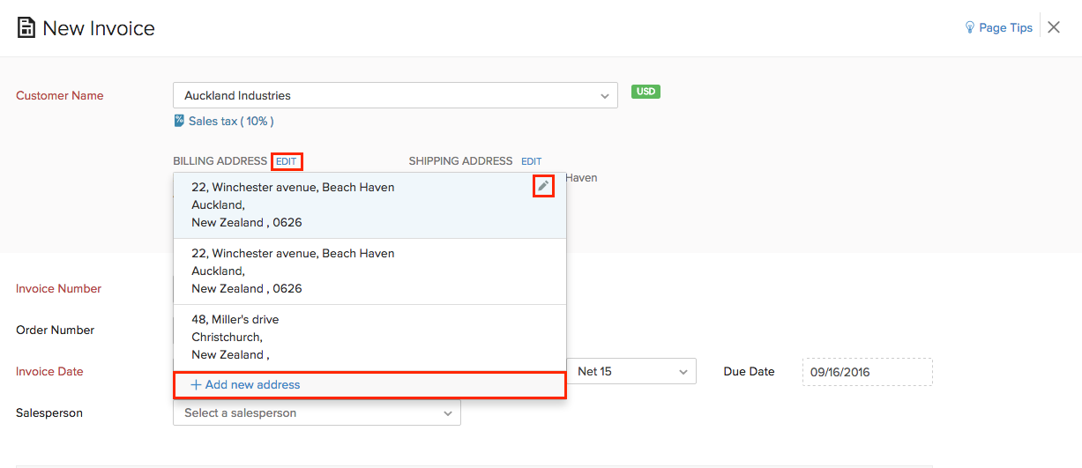Select the first Winchester avenue address
This screenshot has width=1082, height=468.
[353, 204]
